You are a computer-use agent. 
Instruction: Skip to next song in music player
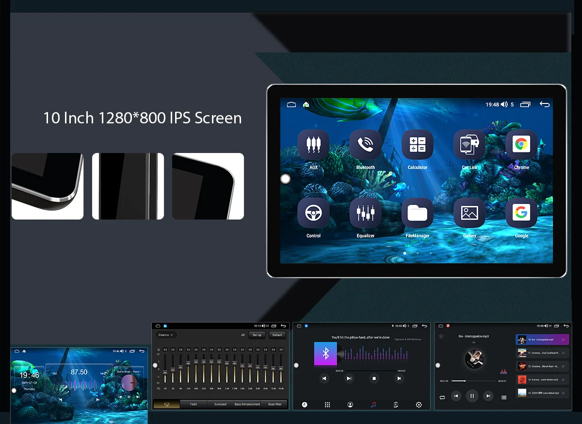[x=488, y=396]
